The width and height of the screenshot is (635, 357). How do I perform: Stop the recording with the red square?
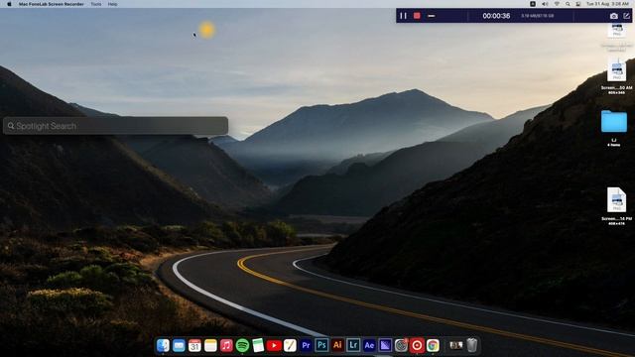pyautogui.click(x=417, y=16)
